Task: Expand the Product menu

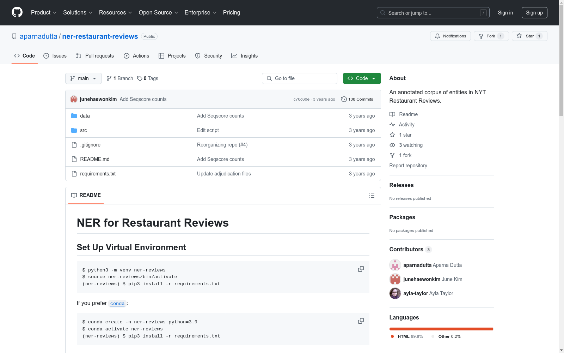Action: 44,12
